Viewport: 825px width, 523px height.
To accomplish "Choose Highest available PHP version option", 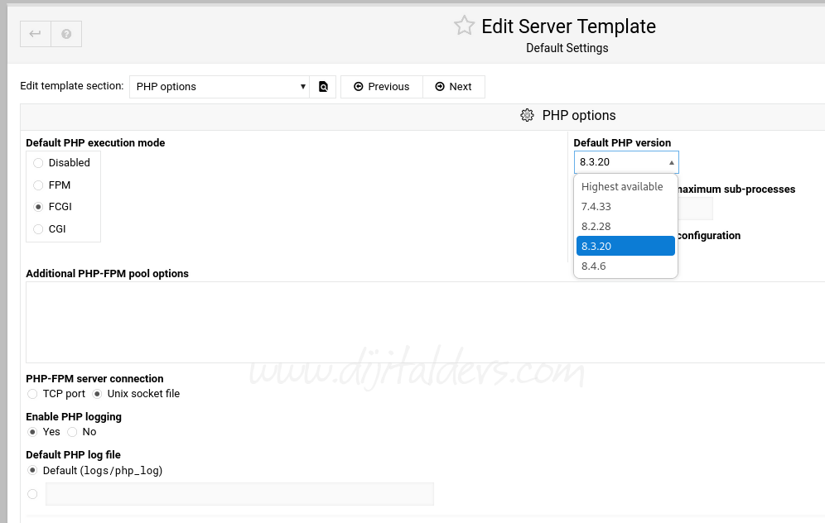I will (x=622, y=187).
